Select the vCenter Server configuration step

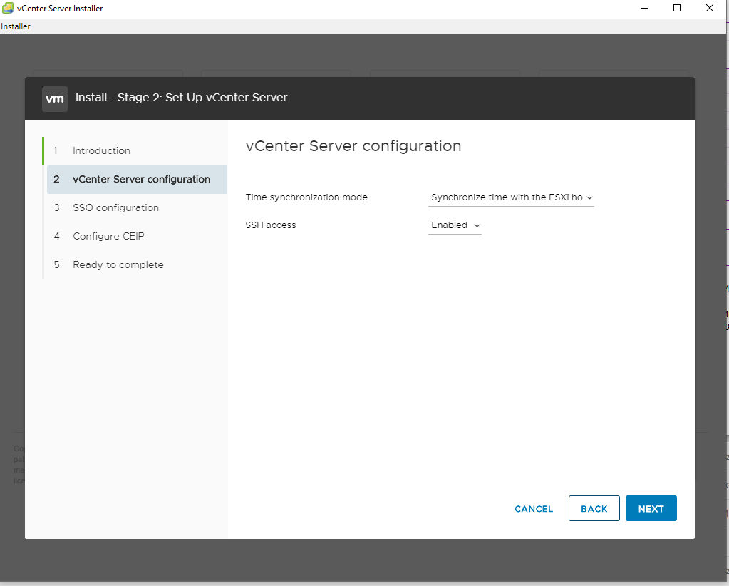[x=137, y=180]
